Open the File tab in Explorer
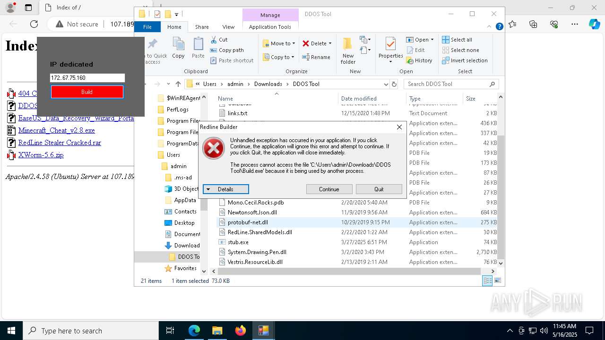Screen dimensions: 605x340 pos(147,27)
